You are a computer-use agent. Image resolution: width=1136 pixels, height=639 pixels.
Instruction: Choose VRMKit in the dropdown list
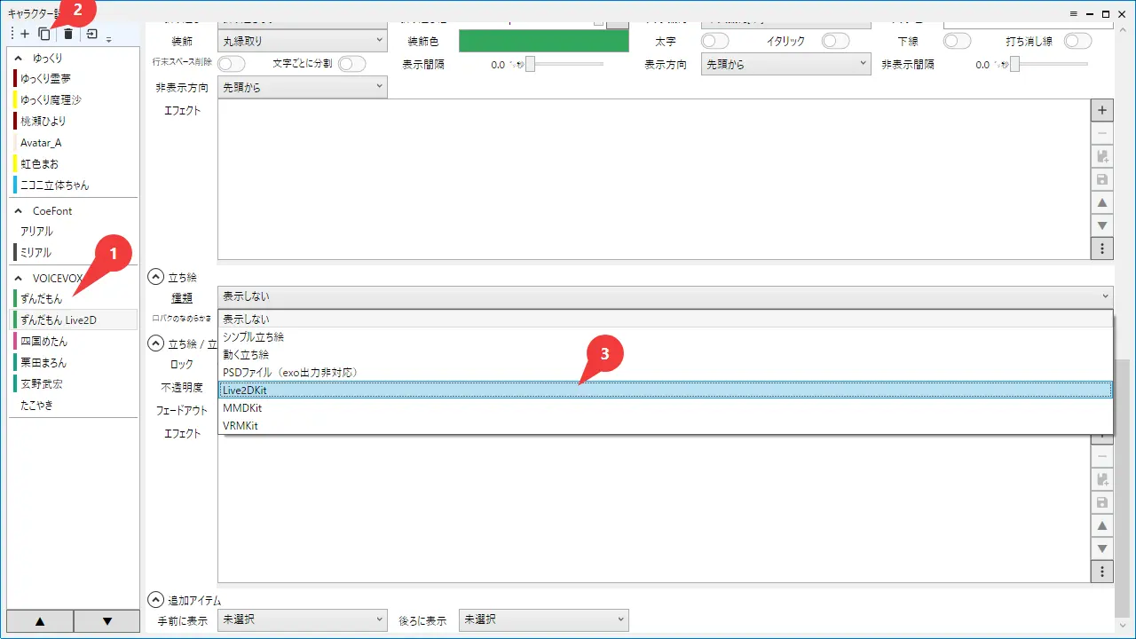666,425
